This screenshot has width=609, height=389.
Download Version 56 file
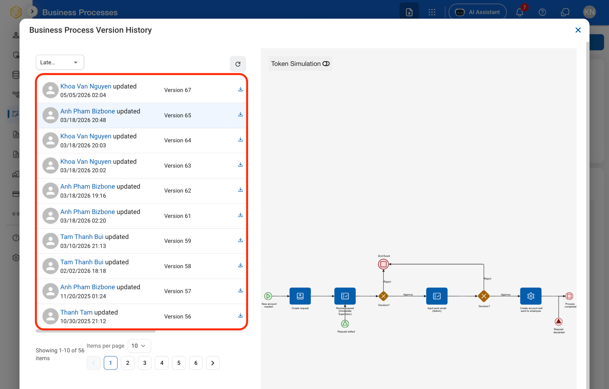pos(240,316)
